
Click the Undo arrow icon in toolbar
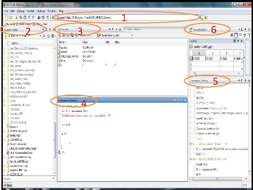pyautogui.click(x=29, y=18)
